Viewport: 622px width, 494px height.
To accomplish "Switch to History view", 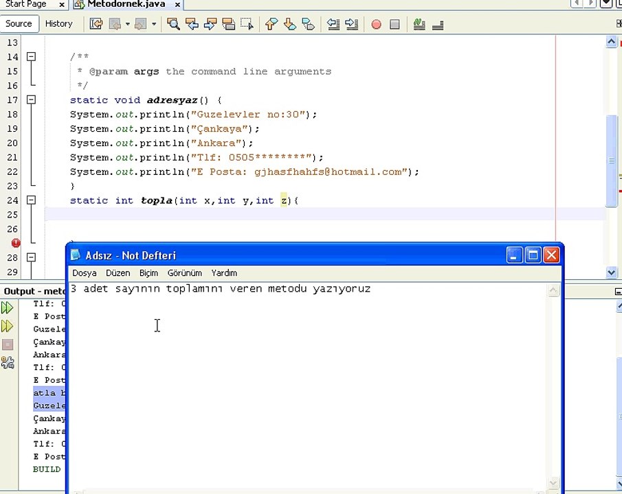I will (58, 24).
